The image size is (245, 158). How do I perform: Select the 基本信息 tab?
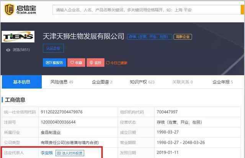[x=22, y=82]
